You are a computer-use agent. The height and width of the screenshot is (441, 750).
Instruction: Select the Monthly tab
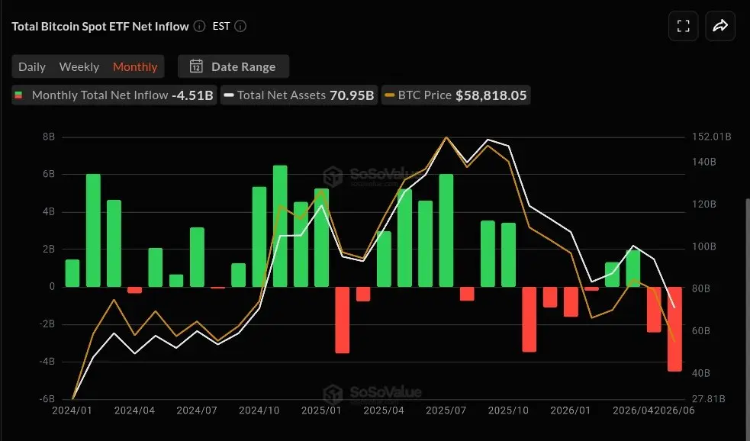click(135, 66)
